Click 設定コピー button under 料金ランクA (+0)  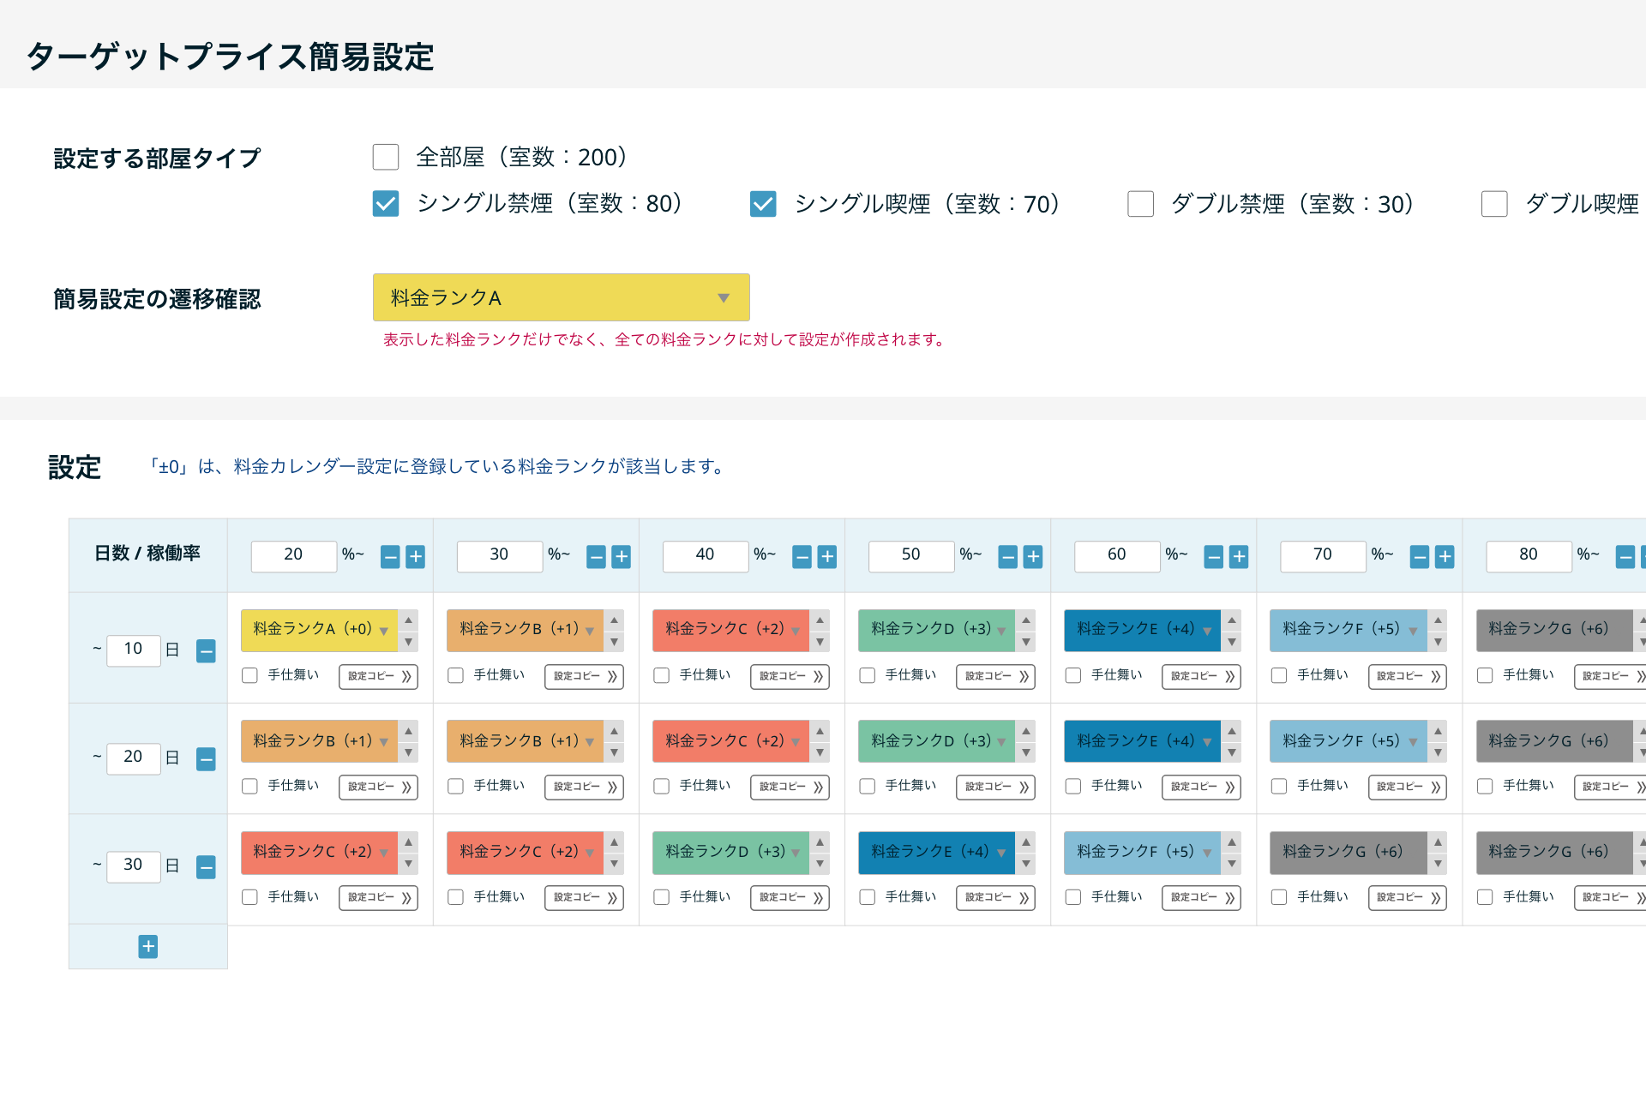pos(378,676)
